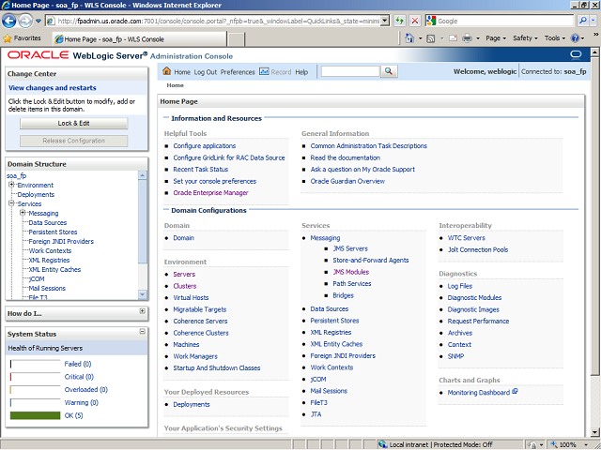This screenshot has height=450, width=601.
Task: Open Favorites star in IE toolbar
Action: pyautogui.click(x=8, y=38)
